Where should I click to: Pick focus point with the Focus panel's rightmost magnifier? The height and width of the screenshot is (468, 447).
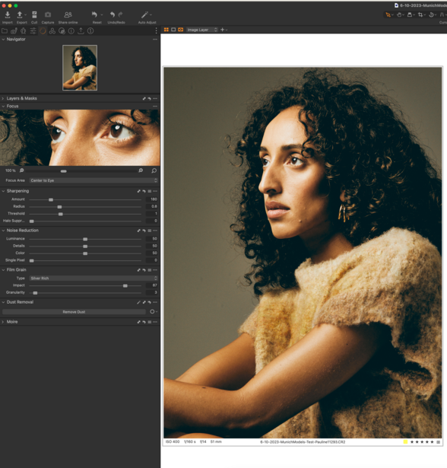[x=154, y=170]
